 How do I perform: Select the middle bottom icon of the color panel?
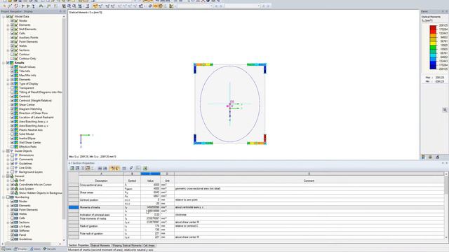430,157
